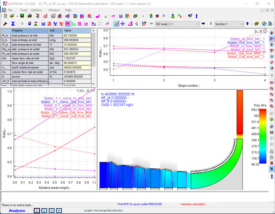Open the Options menu
The image size is (275, 214).
(x=36, y=10)
